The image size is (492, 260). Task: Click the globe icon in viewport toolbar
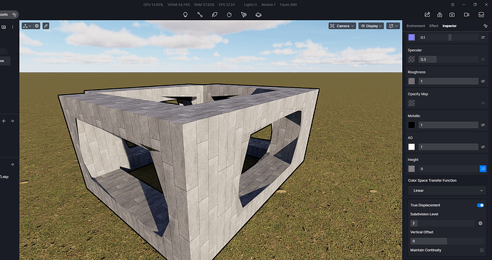click(x=36, y=26)
